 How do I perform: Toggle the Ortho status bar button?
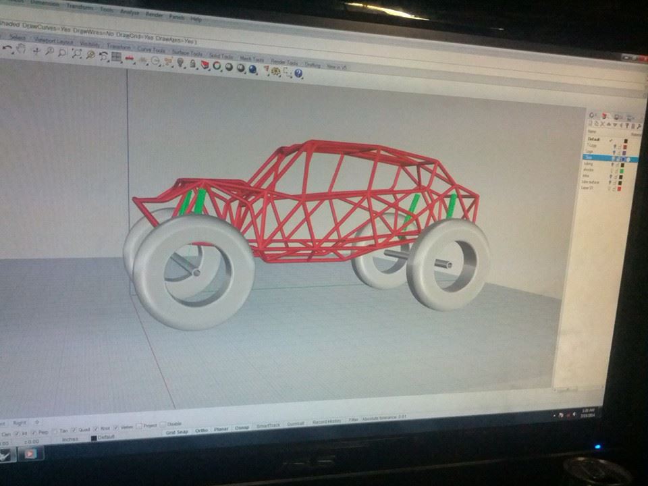(x=202, y=431)
